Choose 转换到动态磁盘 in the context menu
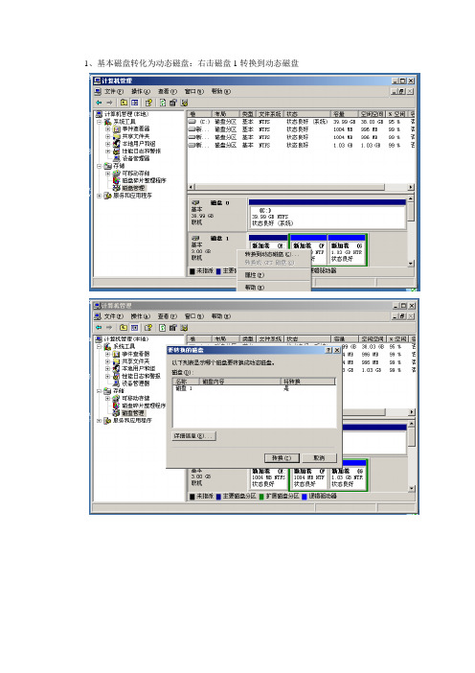This screenshot has height=673, width=475. [271, 254]
